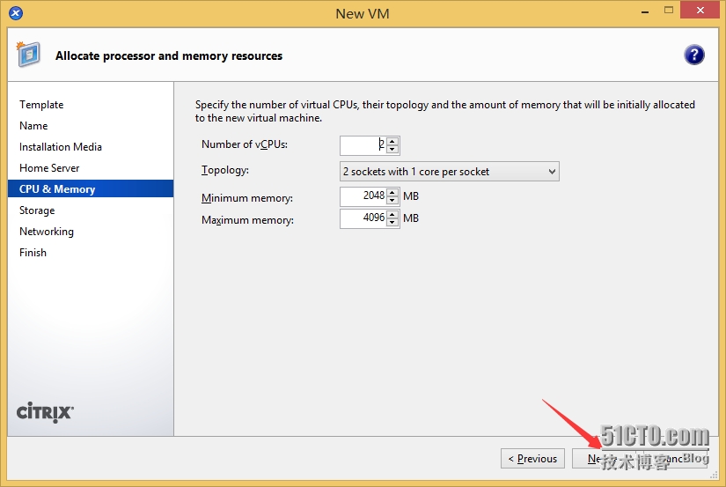
Task: Open the help icon in the header
Action: coord(693,55)
